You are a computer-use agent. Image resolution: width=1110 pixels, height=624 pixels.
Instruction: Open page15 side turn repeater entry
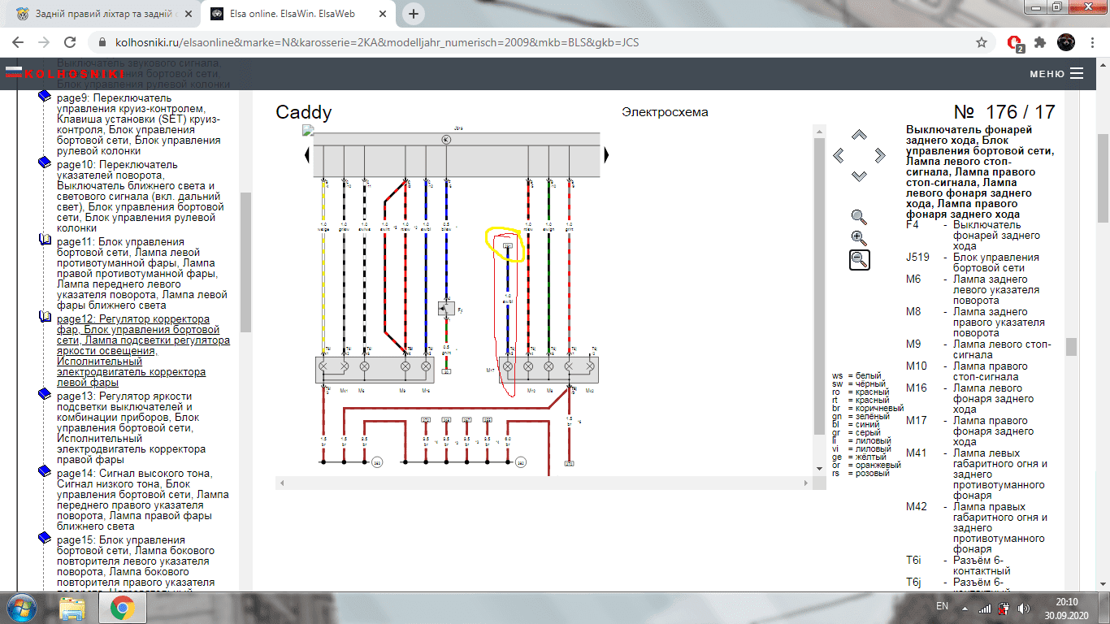tap(136, 561)
